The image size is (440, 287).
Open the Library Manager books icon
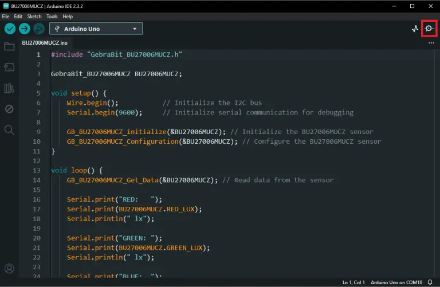(x=9, y=88)
